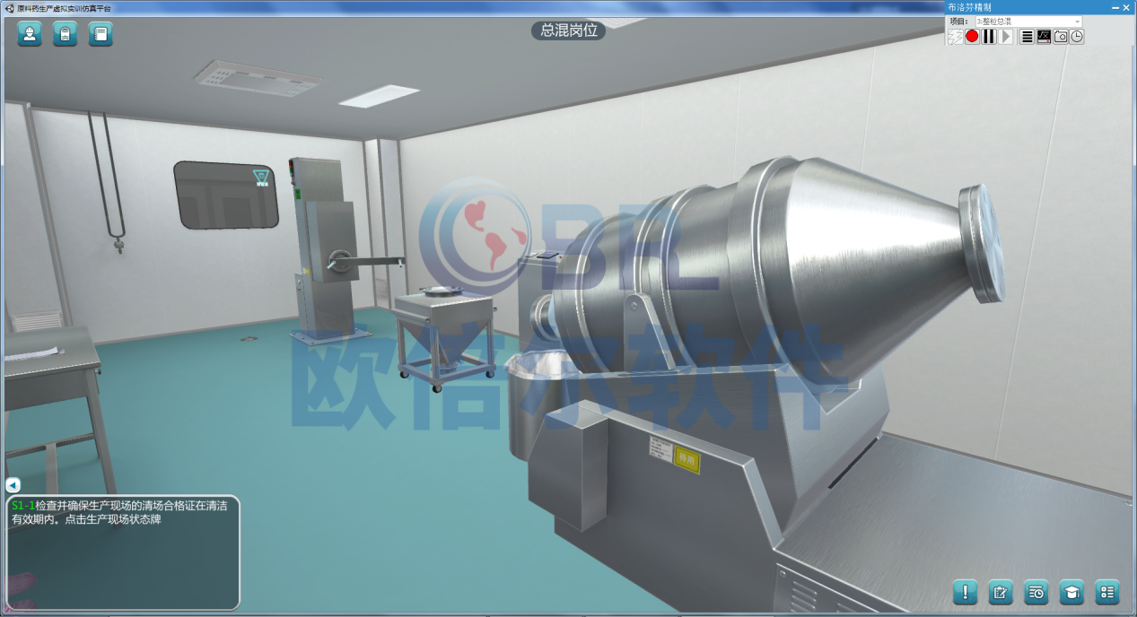Click the horizontal lines list icon
Screen dimensions: 1137x617
1028,37
